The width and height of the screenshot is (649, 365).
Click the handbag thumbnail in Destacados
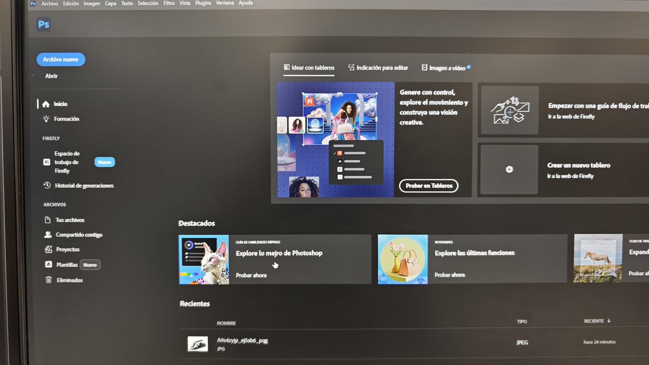pyautogui.click(x=403, y=259)
